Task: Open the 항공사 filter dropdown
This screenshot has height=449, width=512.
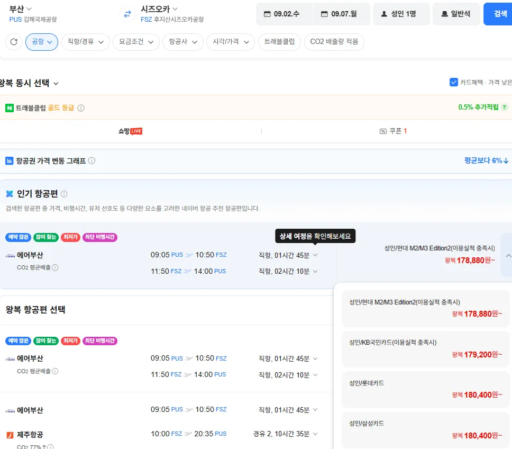Action: tap(183, 42)
